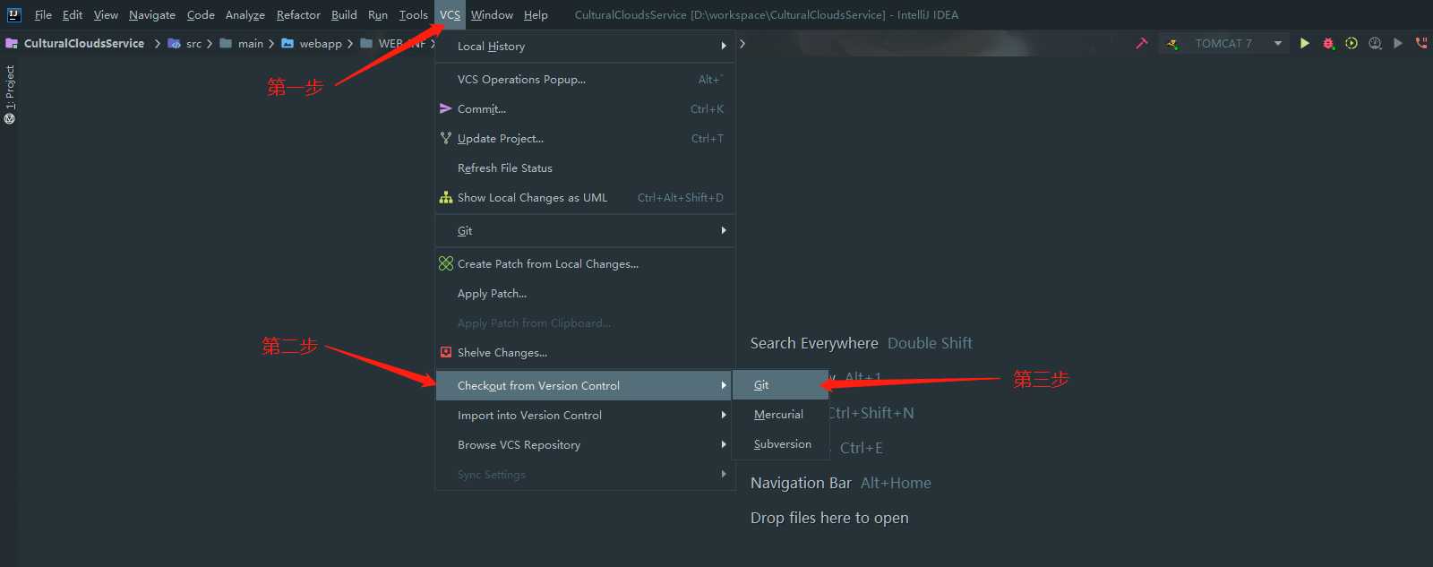Click the src breadcrumb
This screenshot has width=1433, height=567.
[193, 43]
